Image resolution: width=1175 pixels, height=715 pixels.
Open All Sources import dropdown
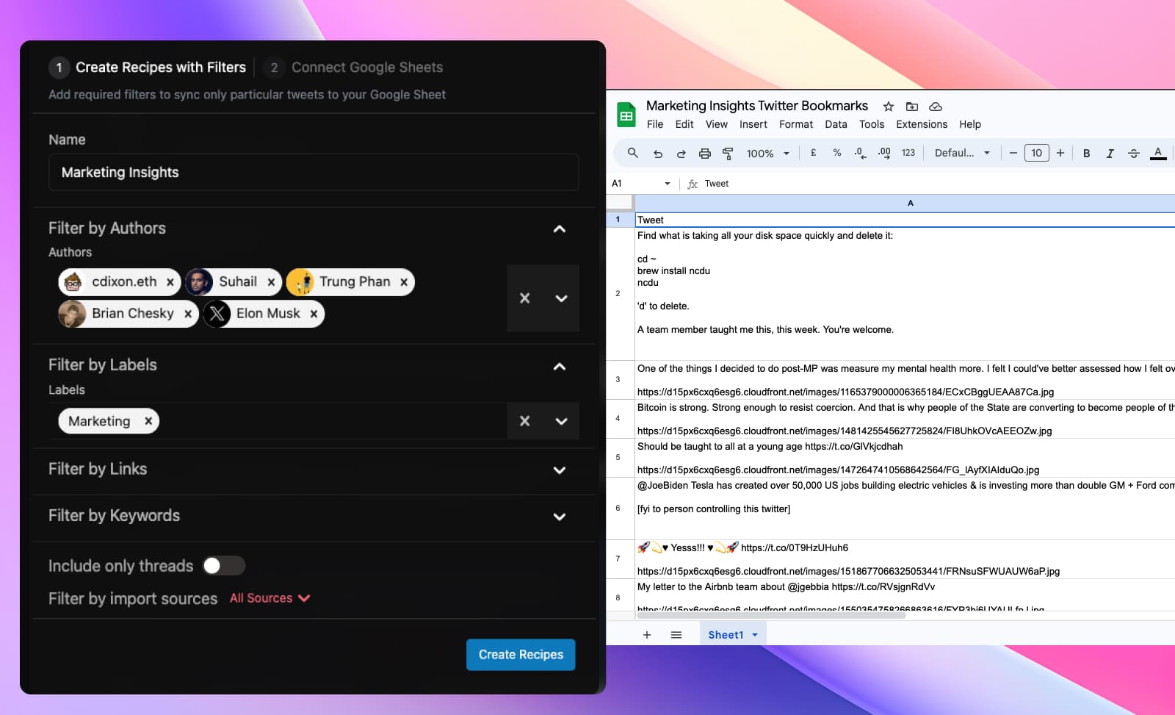coord(270,598)
